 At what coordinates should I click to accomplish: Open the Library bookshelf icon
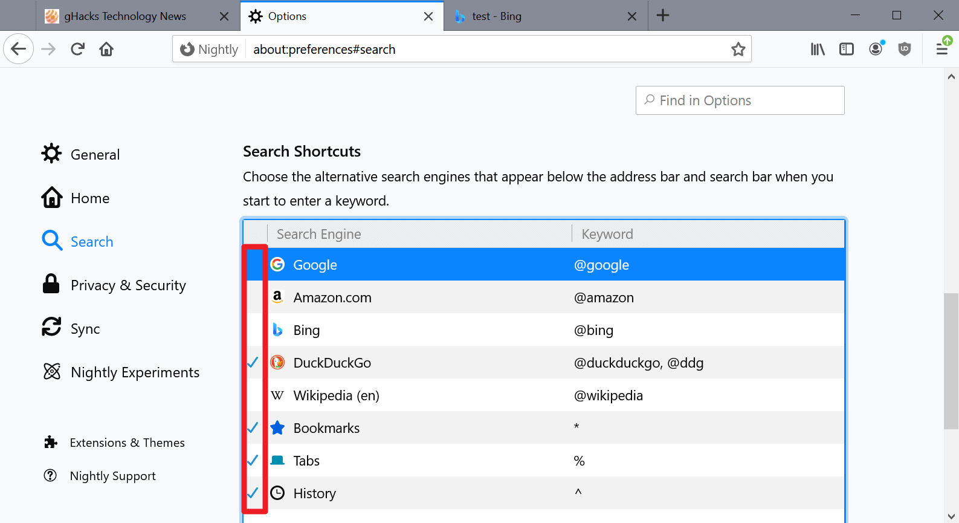(x=818, y=49)
